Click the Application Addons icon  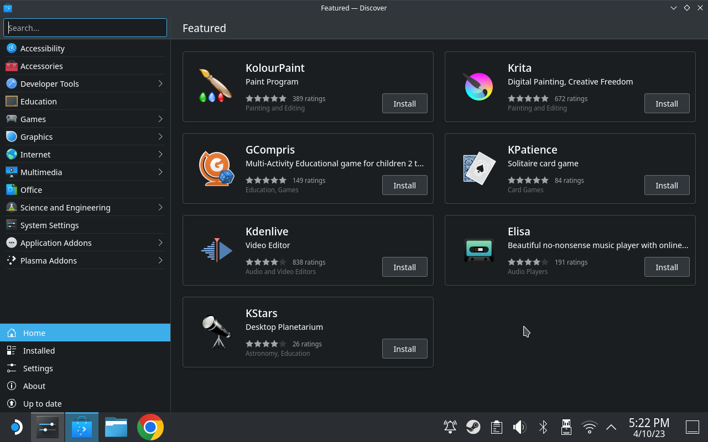12,243
